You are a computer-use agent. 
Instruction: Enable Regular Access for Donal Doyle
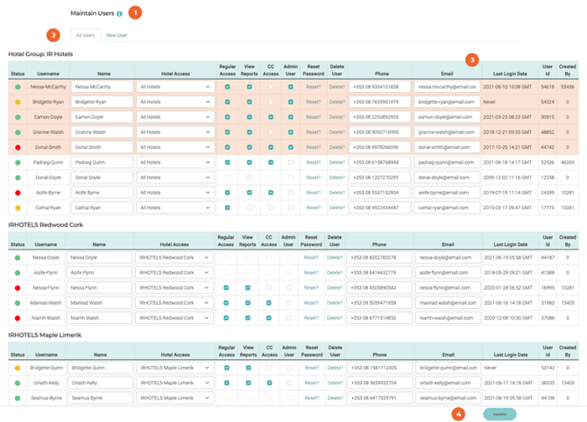point(227,178)
